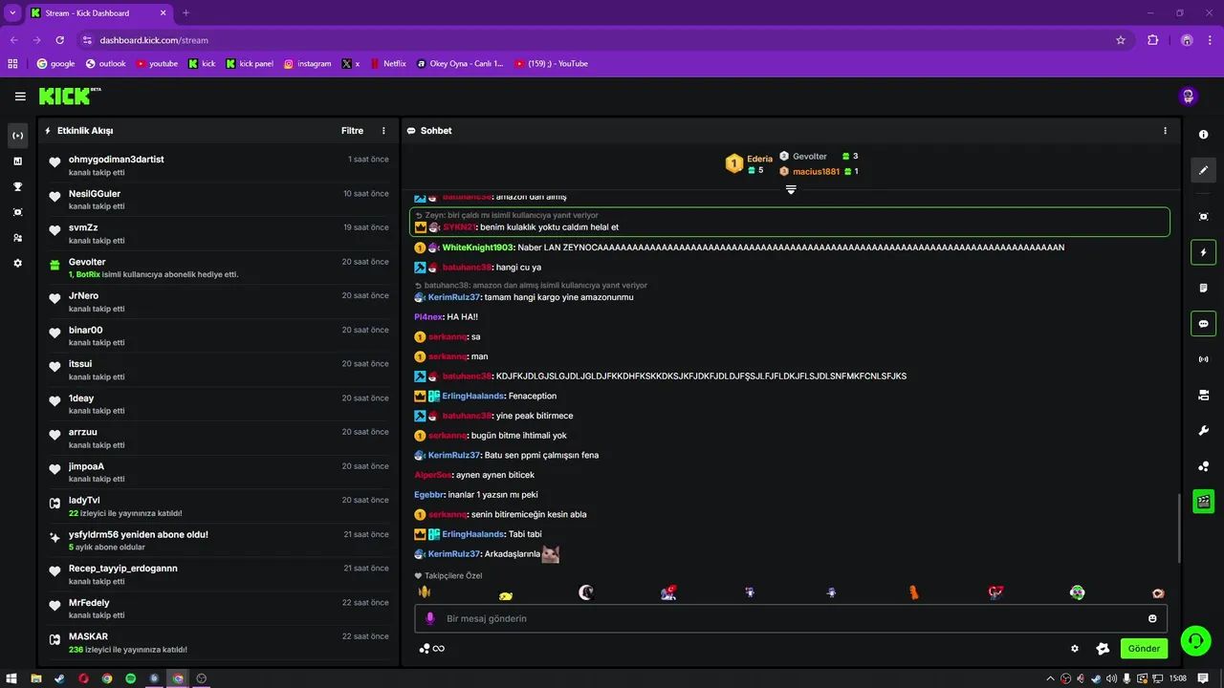Click macius1881 on the gifter leaderboard
This screenshot has width=1224, height=688.
(816, 172)
